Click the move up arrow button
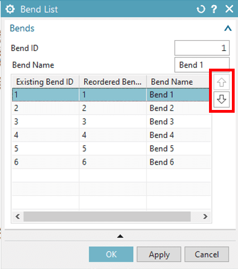The image size is (238, 269). point(221,82)
